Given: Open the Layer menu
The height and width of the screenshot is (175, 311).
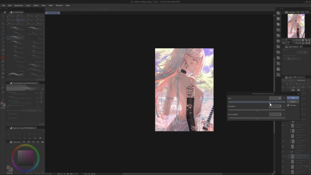Looking at the screenshot, I should (28, 5).
